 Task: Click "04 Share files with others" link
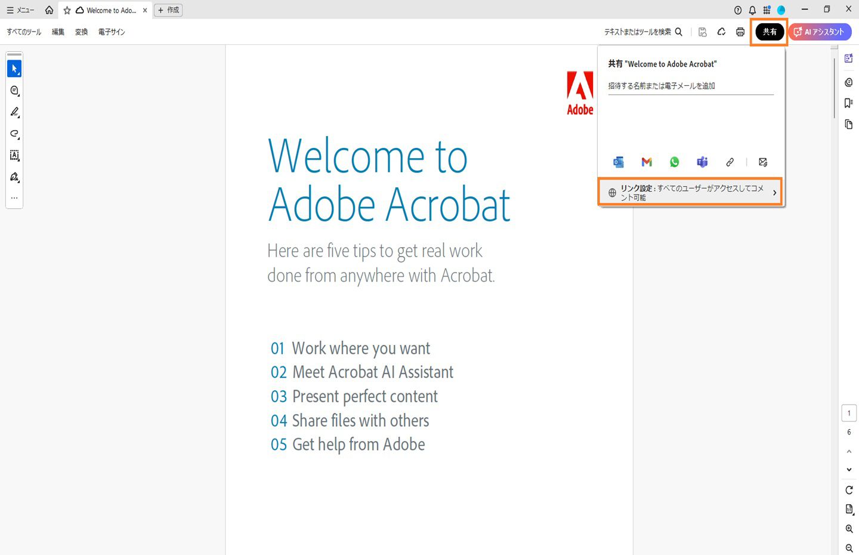[350, 421]
